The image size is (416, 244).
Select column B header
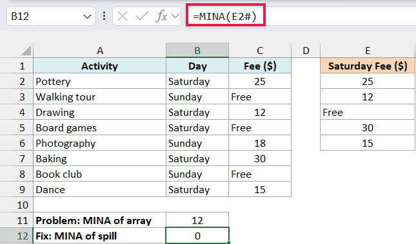point(197,50)
